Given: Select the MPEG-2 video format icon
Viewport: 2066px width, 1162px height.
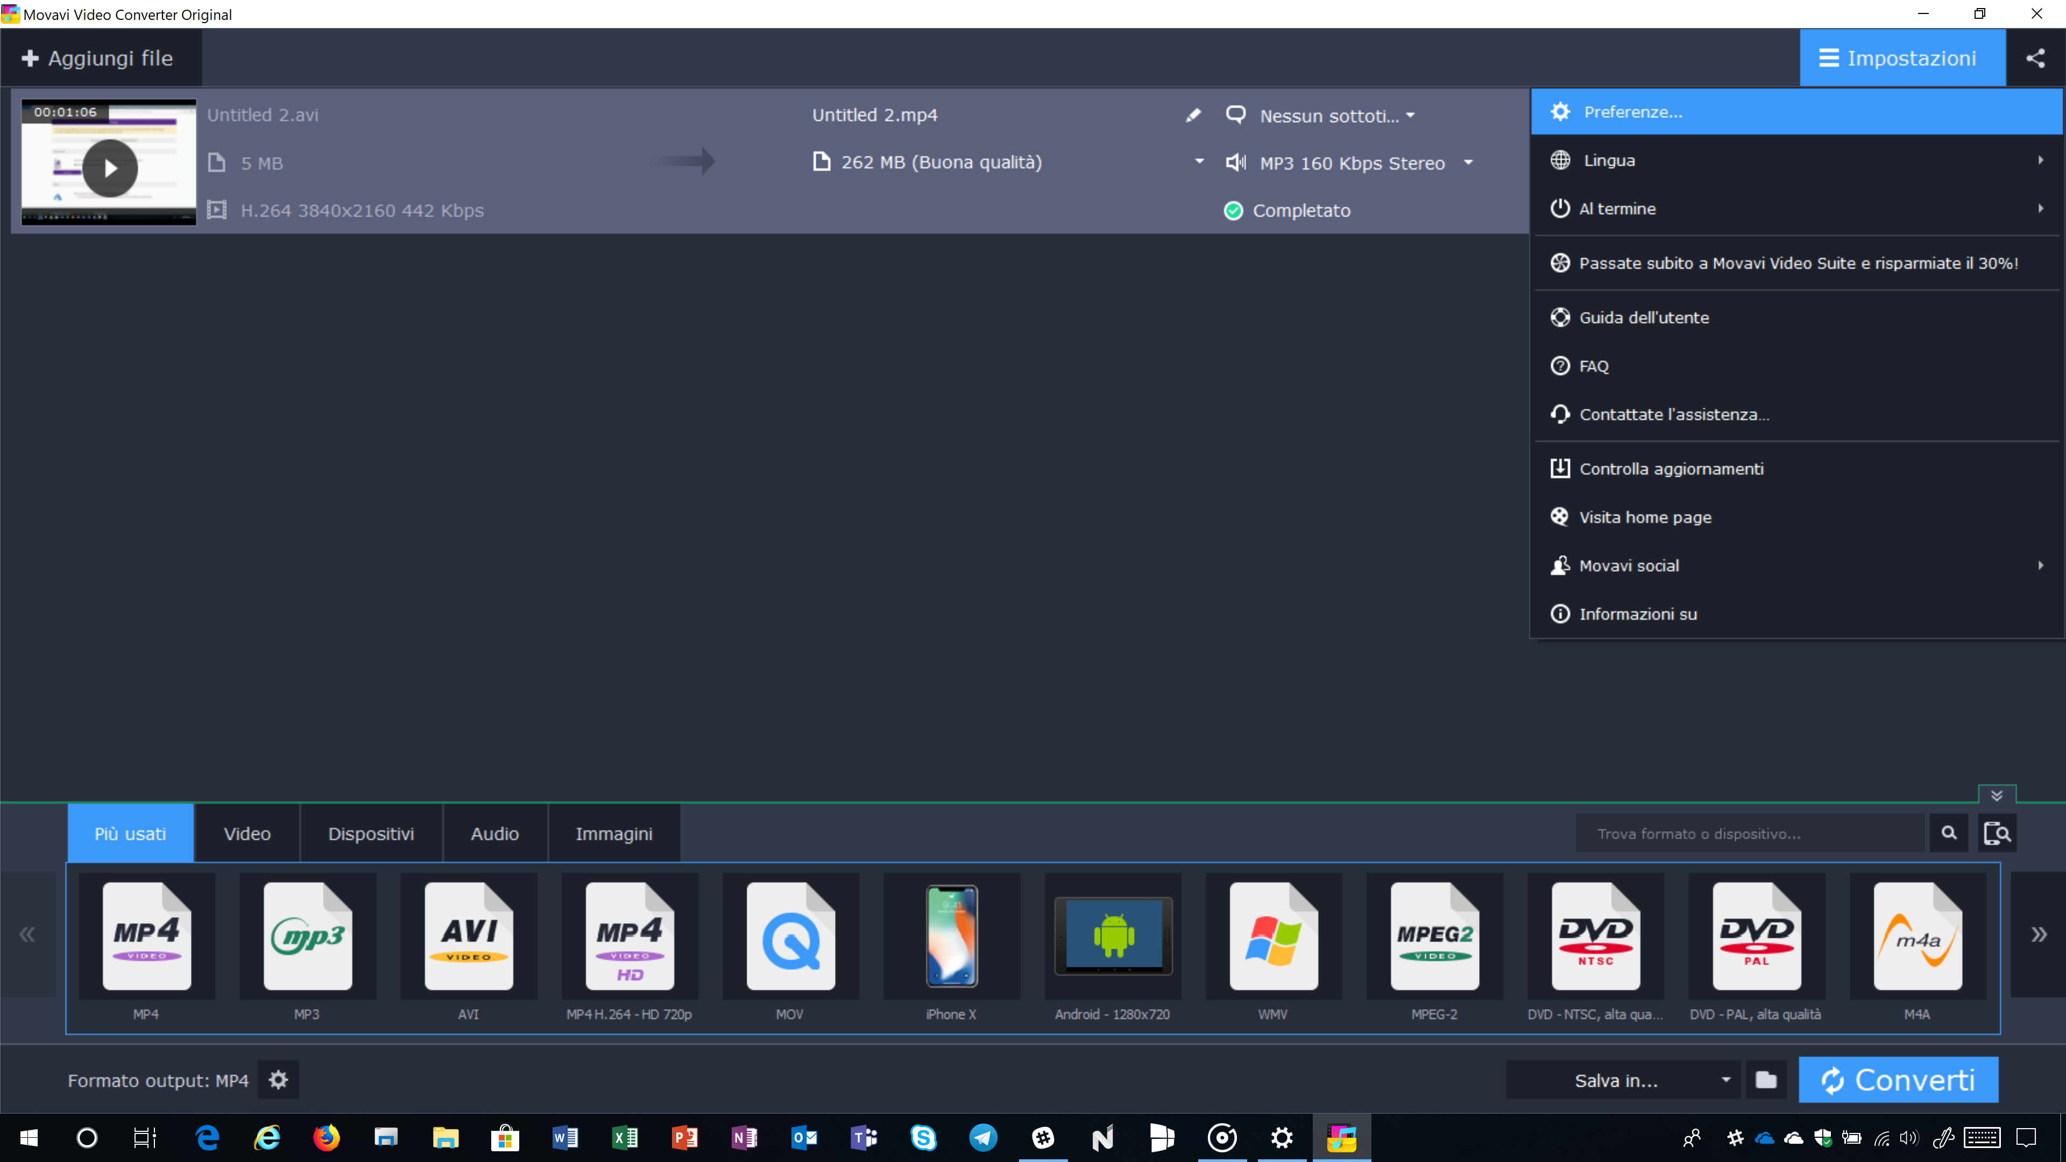Looking at the screenshot, I should pyautogui.click(x=1435, y=936).
